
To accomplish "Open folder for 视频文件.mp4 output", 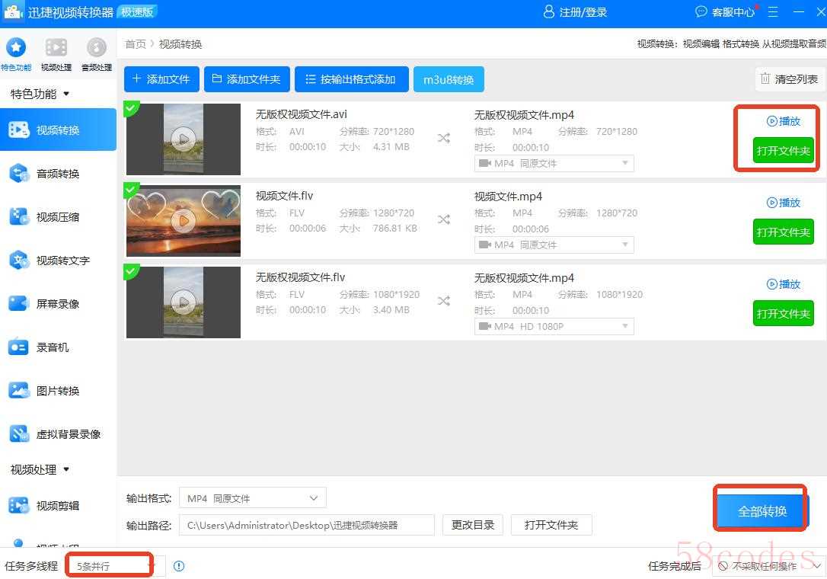I will 784,232.
